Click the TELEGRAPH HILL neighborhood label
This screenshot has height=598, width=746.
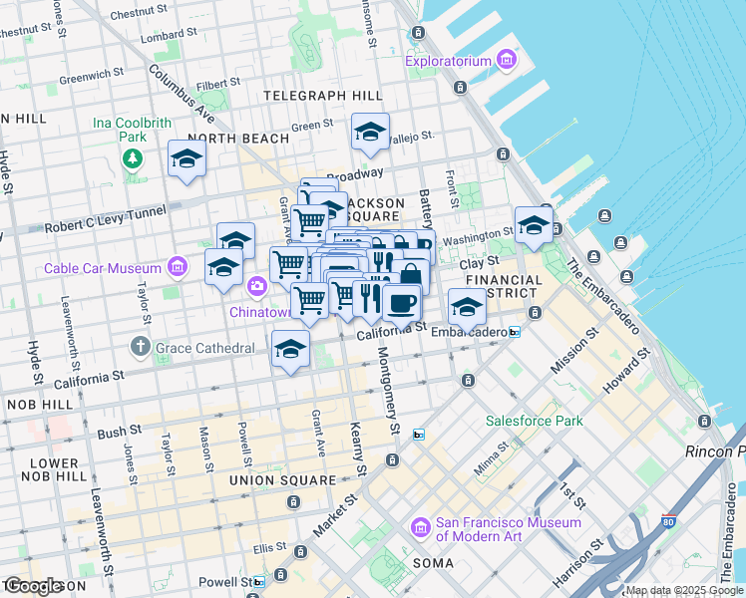coord(323,96)
